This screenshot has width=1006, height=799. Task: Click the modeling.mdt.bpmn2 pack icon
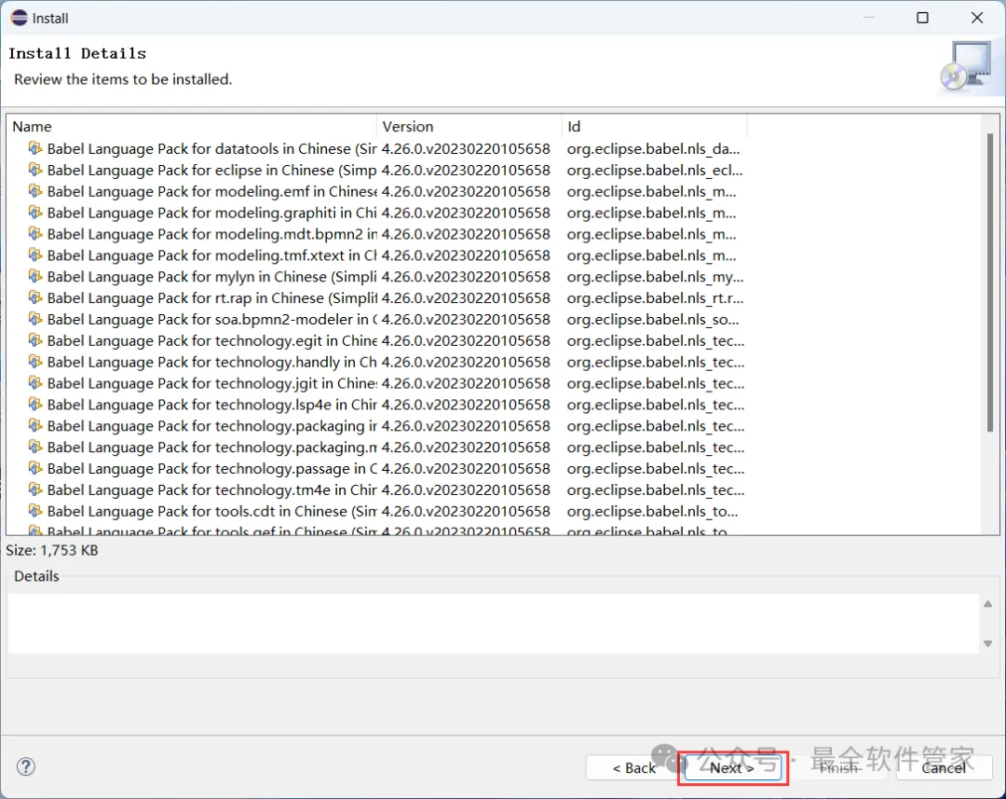(x=35, y=234)
